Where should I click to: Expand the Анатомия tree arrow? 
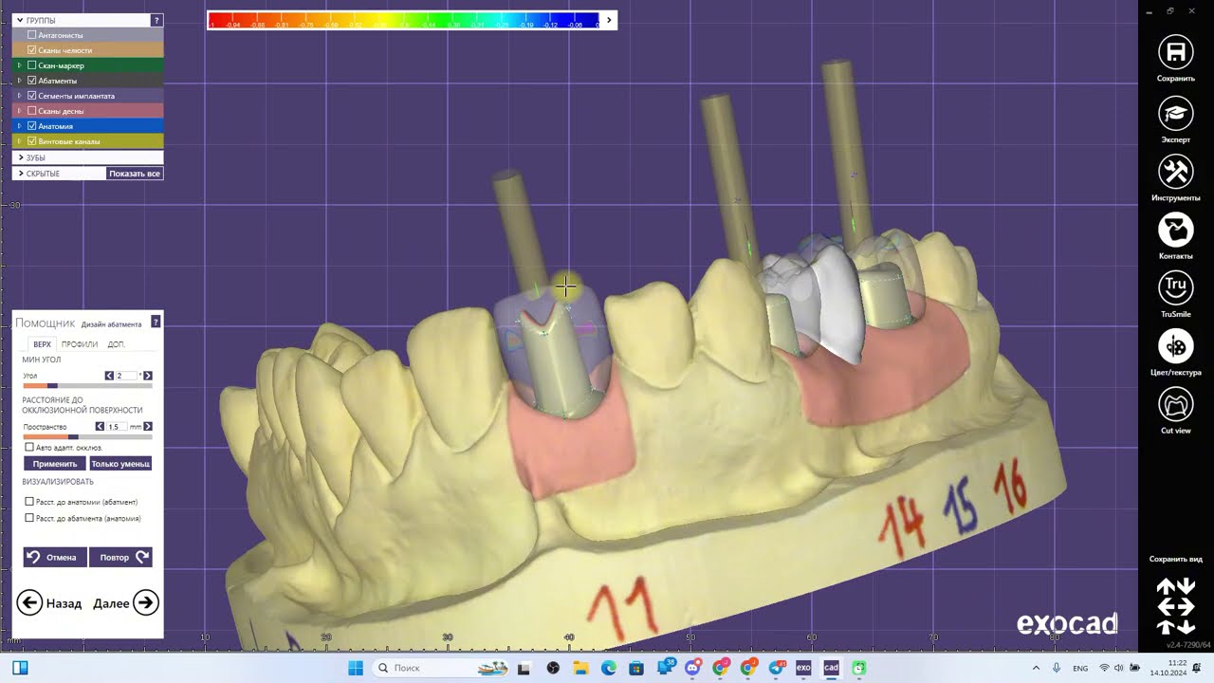[x=19, y=126]
